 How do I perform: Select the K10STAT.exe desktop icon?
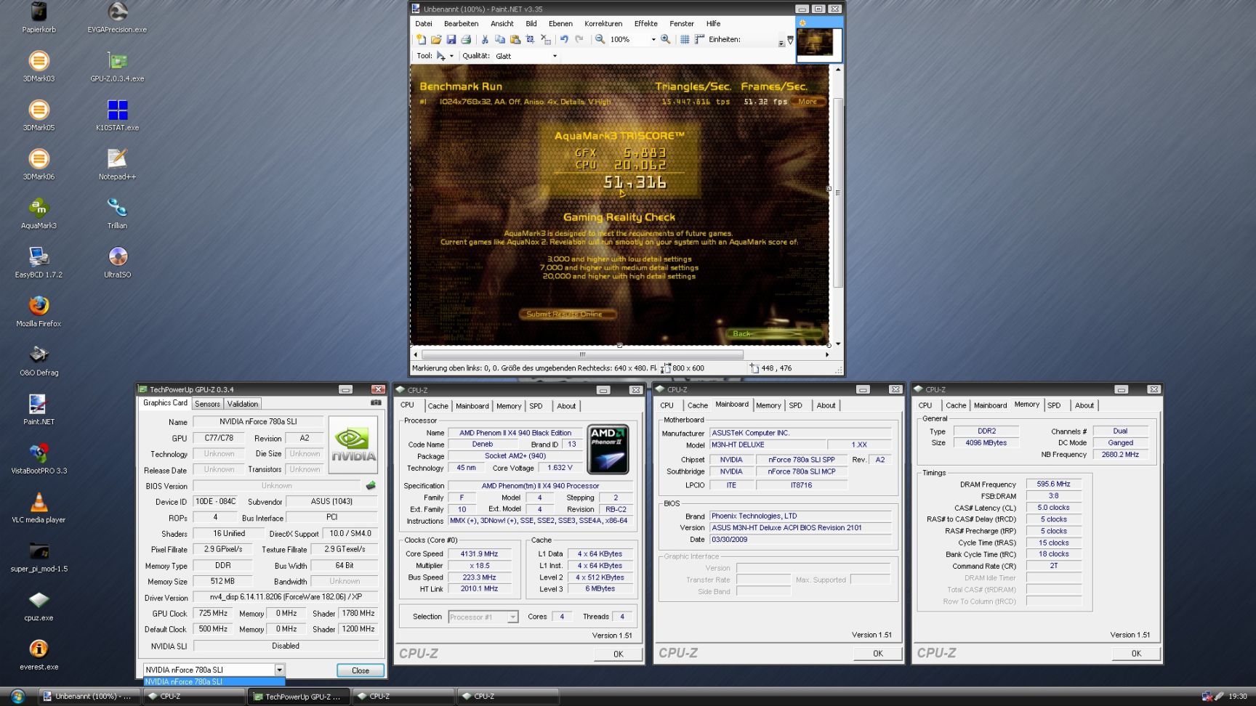coord(117,115)
